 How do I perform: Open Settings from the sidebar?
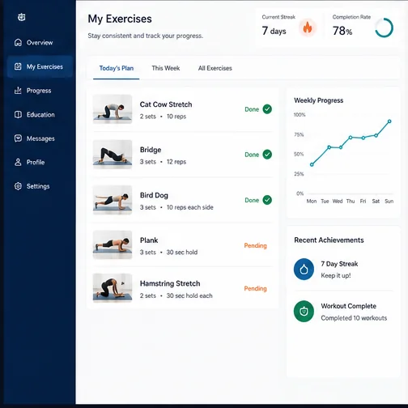click(x=40, y=186)
